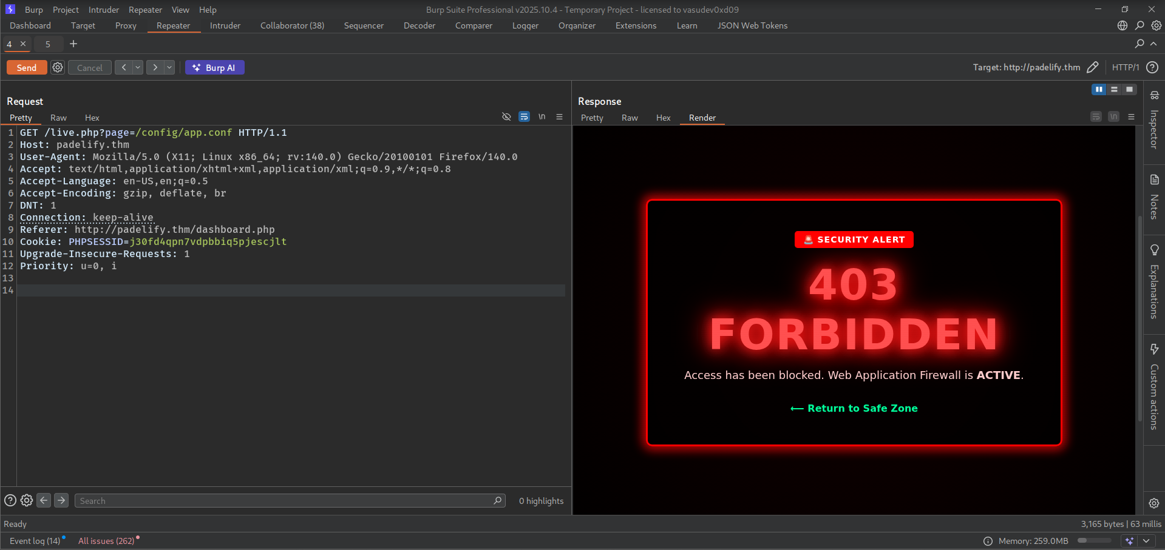Screen dimensions: 1165x550
Task: Toggle soft word wrap in Request editor
Action: point(524,116)
